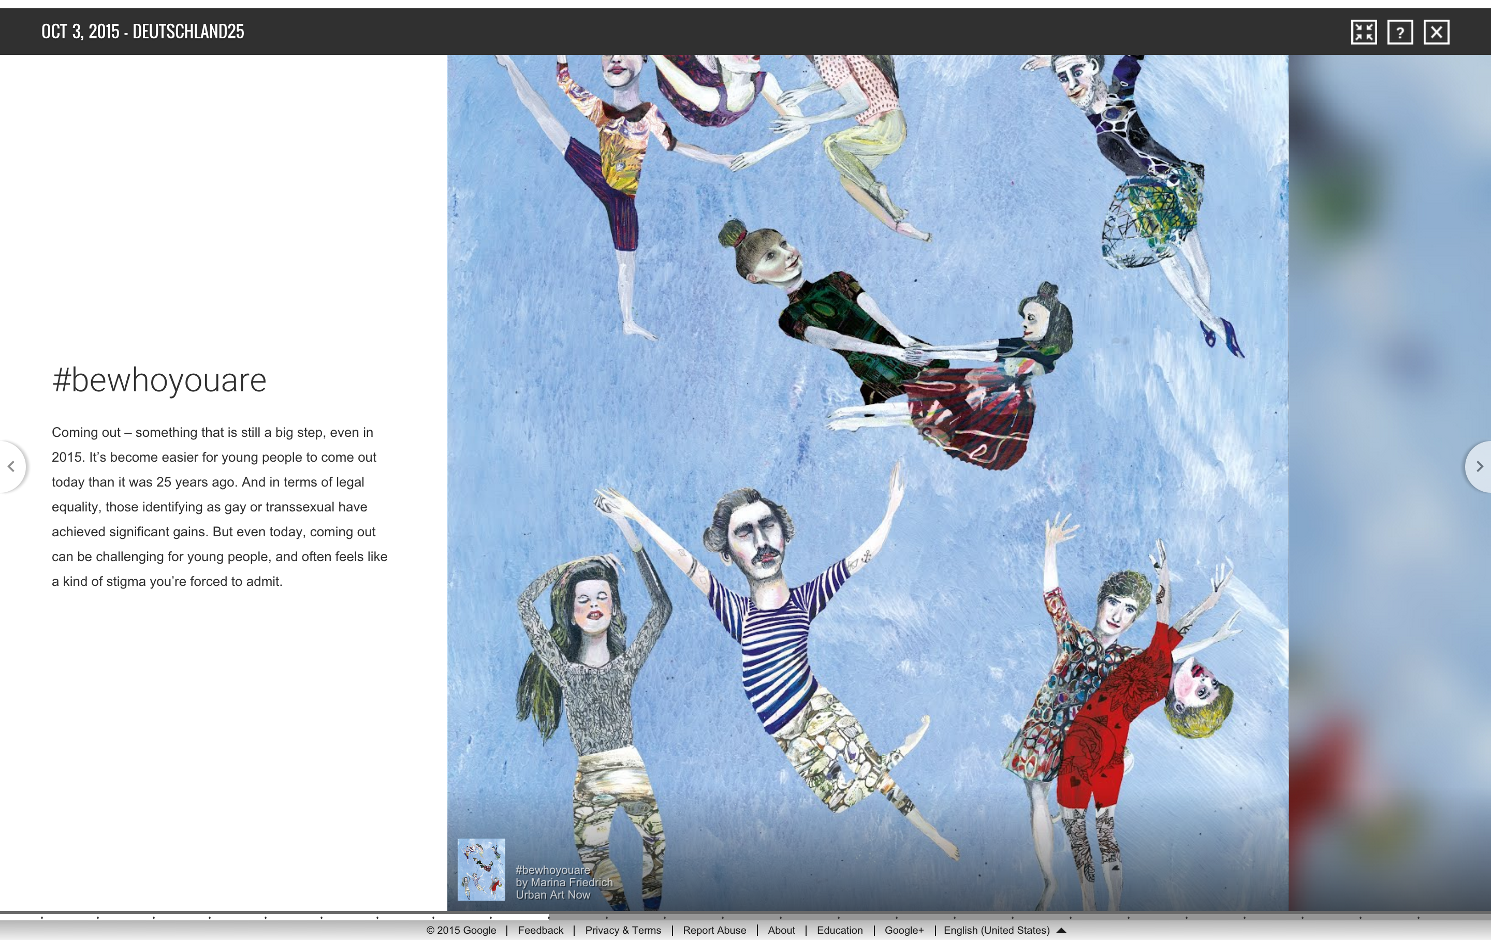
Task: Open Privacy & Terms link
Action: click(622, 930)
